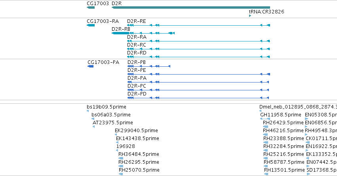Select the RH46216.5prime EST label
This screenshot has width=337, height=176.
(283, 131)
